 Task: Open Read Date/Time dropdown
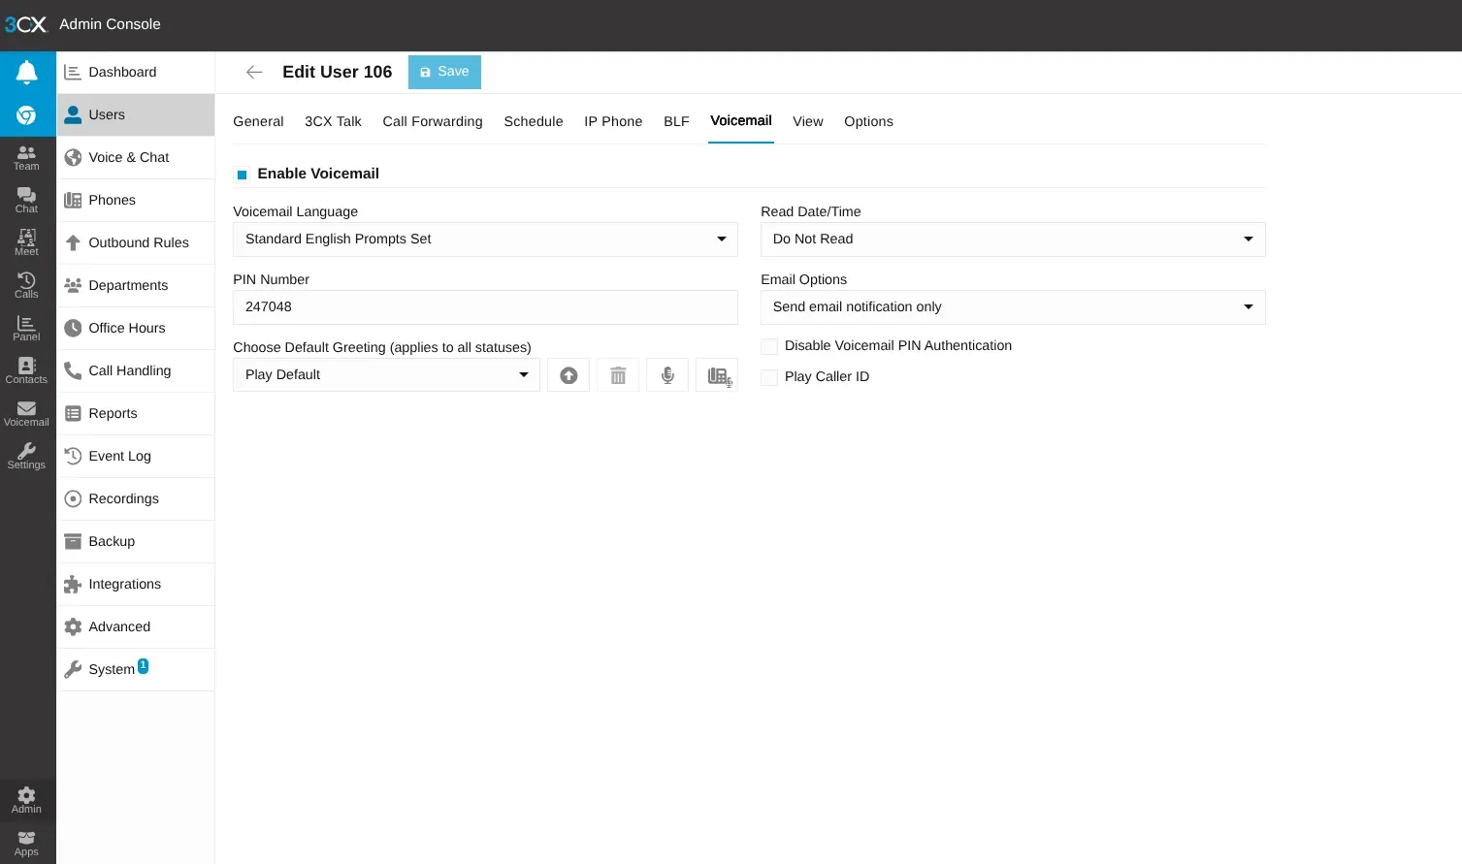pyautogui.click(x=1013, y=240)
